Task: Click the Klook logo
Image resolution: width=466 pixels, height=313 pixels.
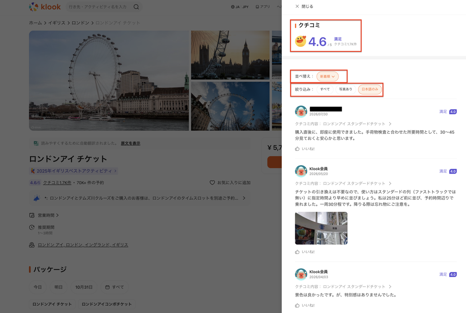Action: click(45, 7)
